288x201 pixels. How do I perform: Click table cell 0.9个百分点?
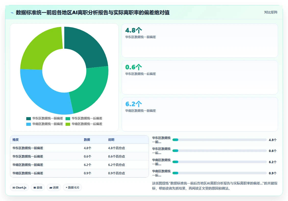[116, 173]
